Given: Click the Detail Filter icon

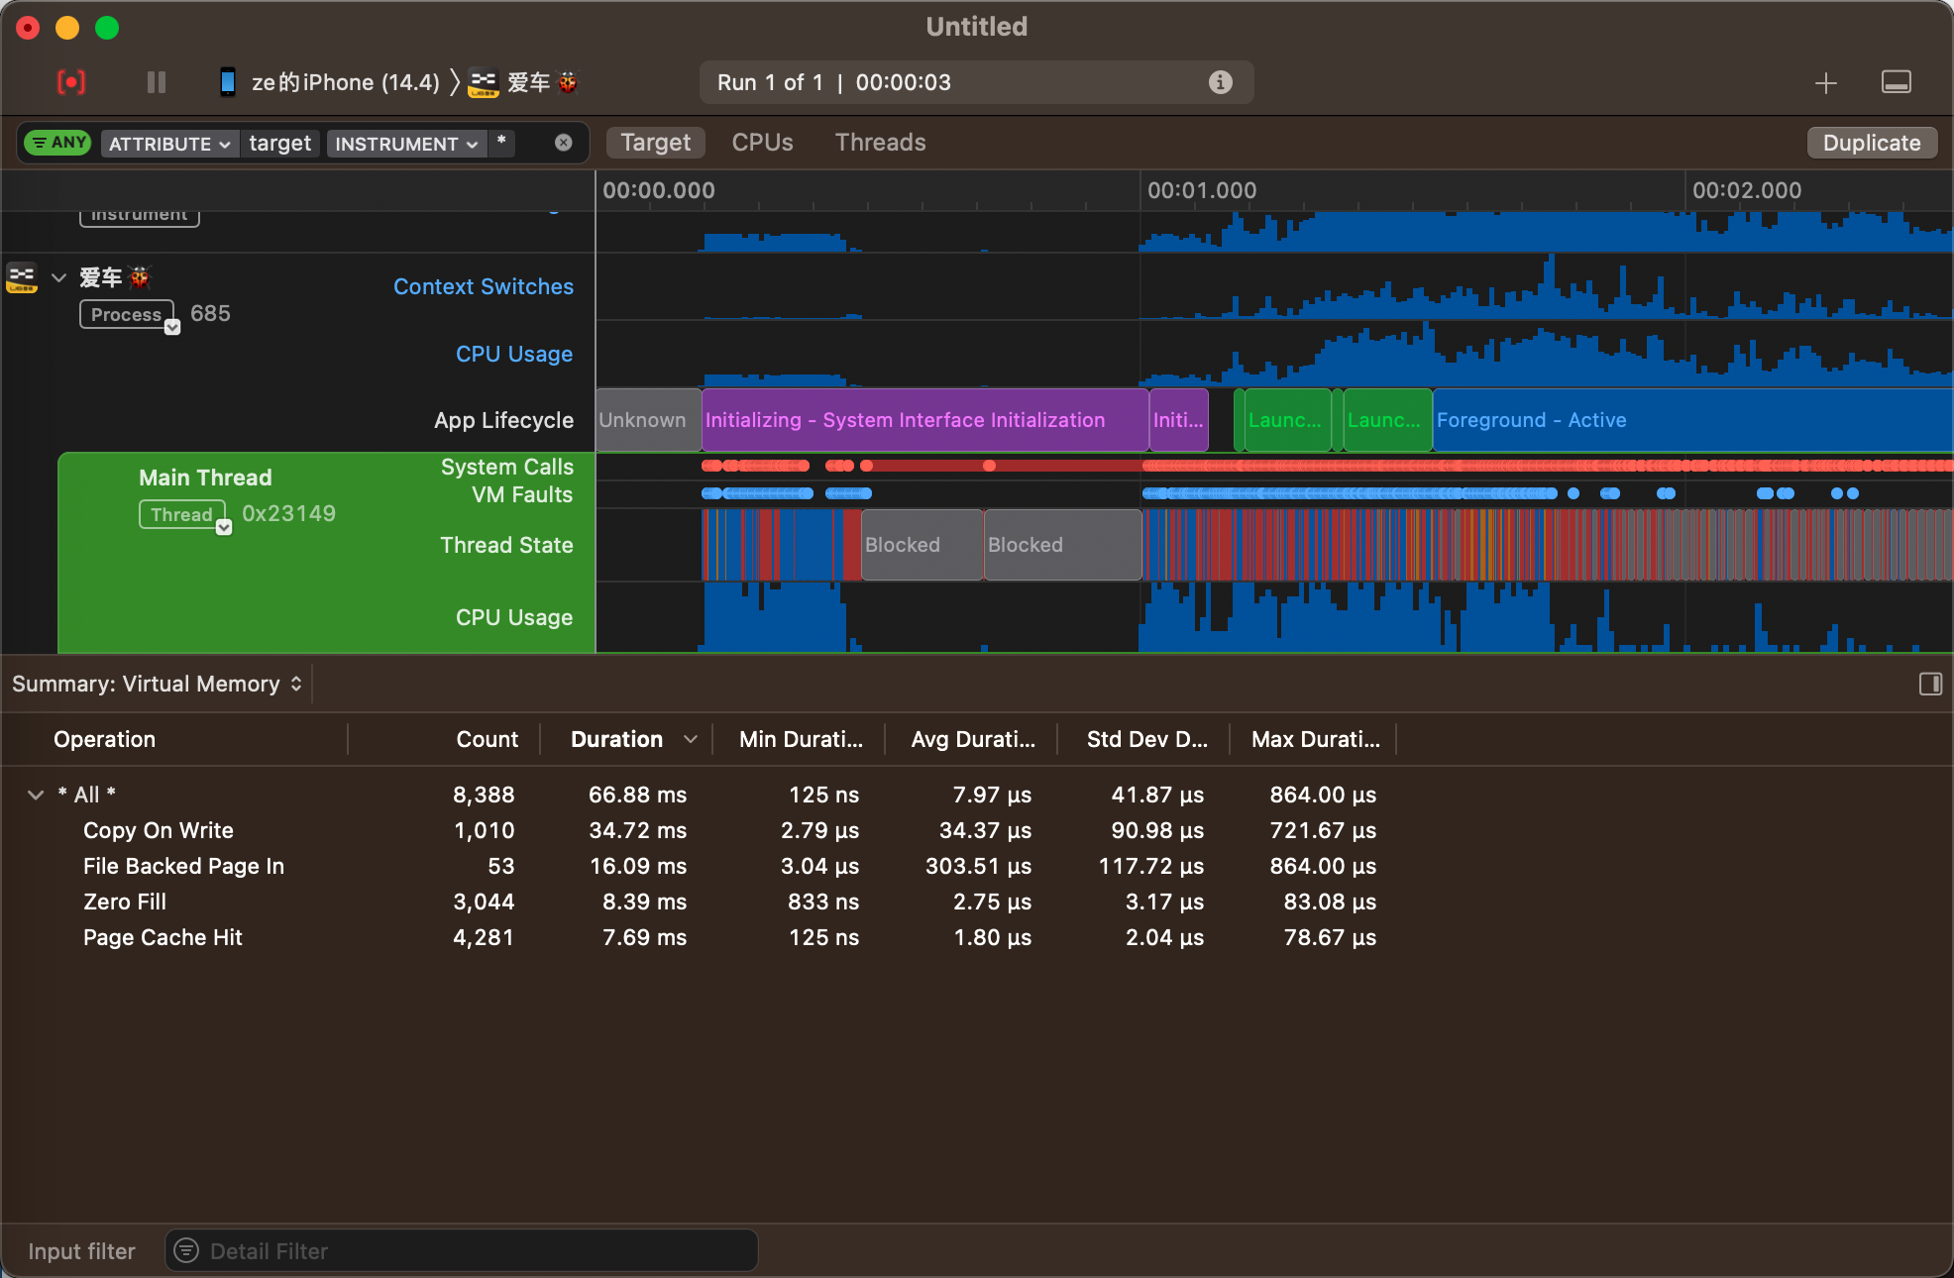Looking at the screenshot, I should (187, 1250).
